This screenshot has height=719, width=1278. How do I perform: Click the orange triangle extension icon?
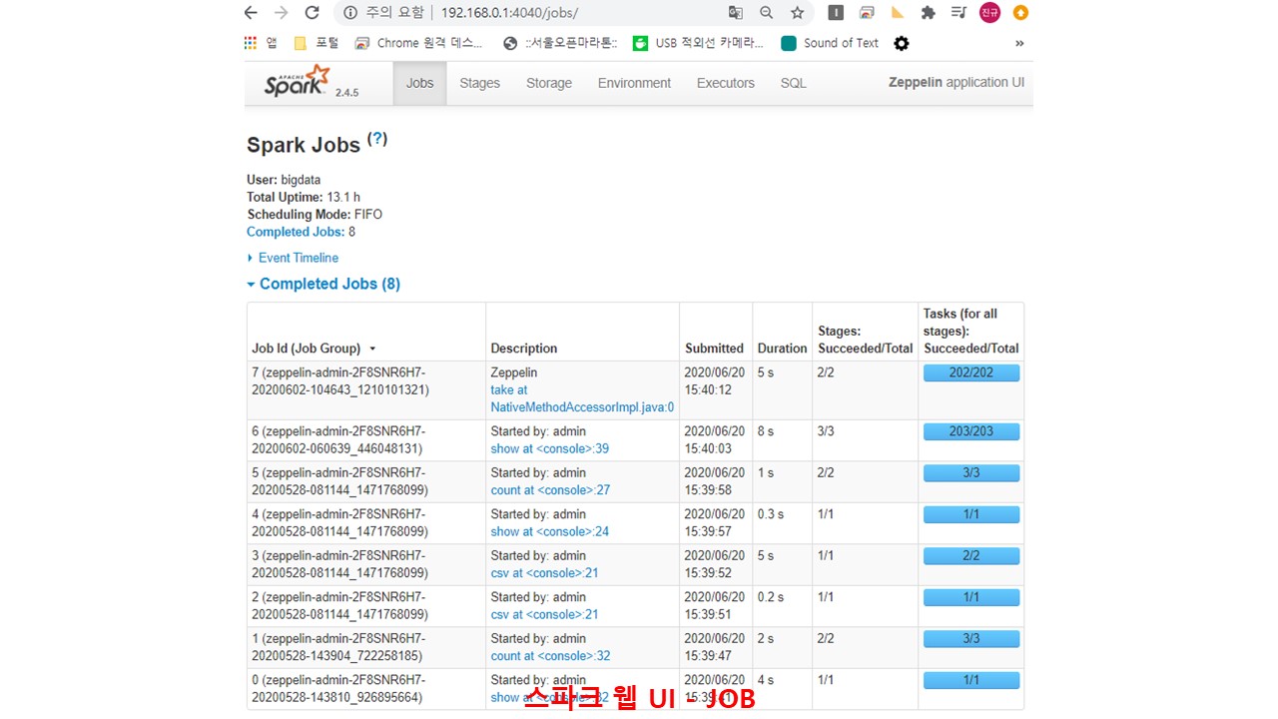pos(898,13)
